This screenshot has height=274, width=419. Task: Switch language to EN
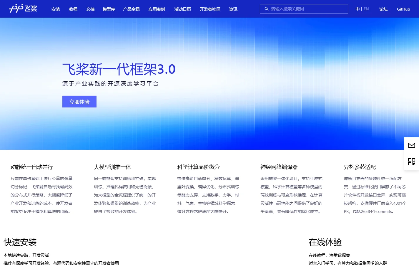point(366,9)
